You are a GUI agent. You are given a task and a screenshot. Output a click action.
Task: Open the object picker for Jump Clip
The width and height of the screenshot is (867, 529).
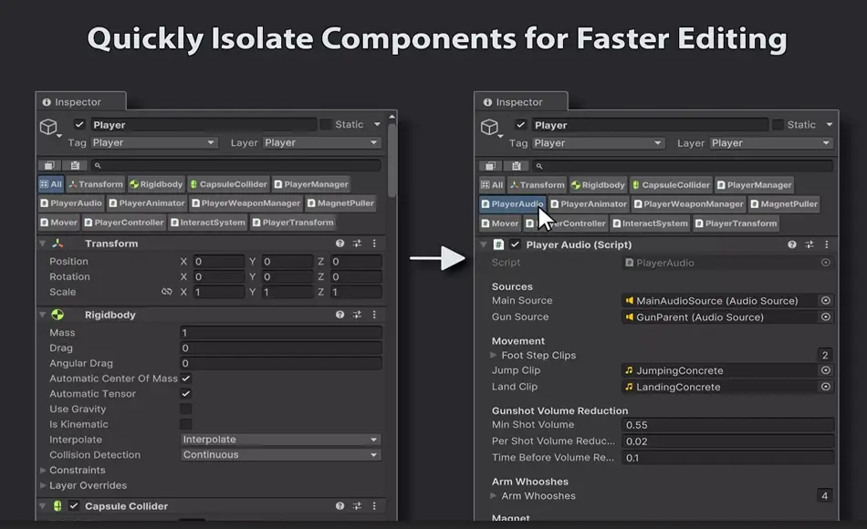point(826,370)
